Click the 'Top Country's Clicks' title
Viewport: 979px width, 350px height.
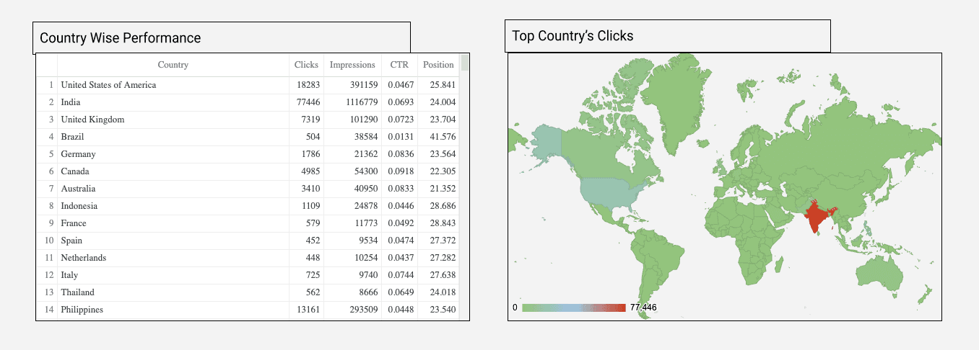pyautogui.click(x=573, y=35)
